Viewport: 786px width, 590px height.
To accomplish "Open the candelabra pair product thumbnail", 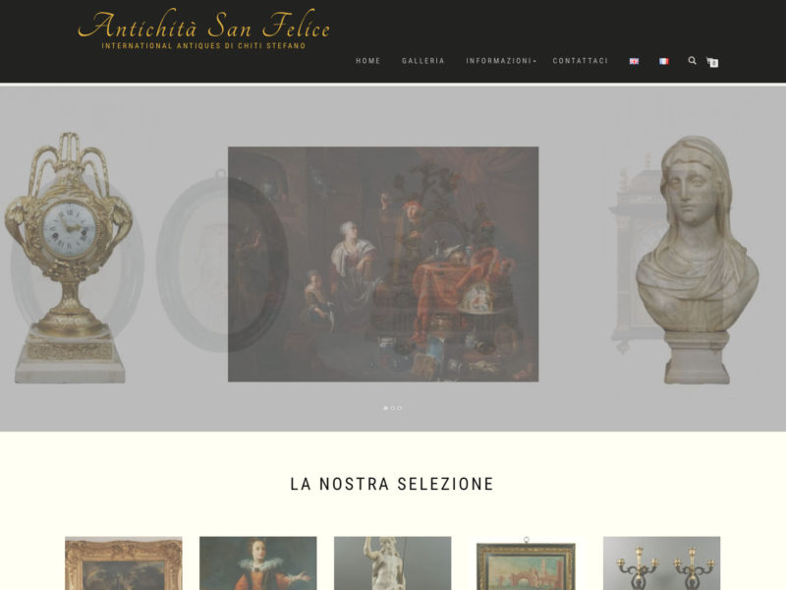I will [x=661, y=562].
